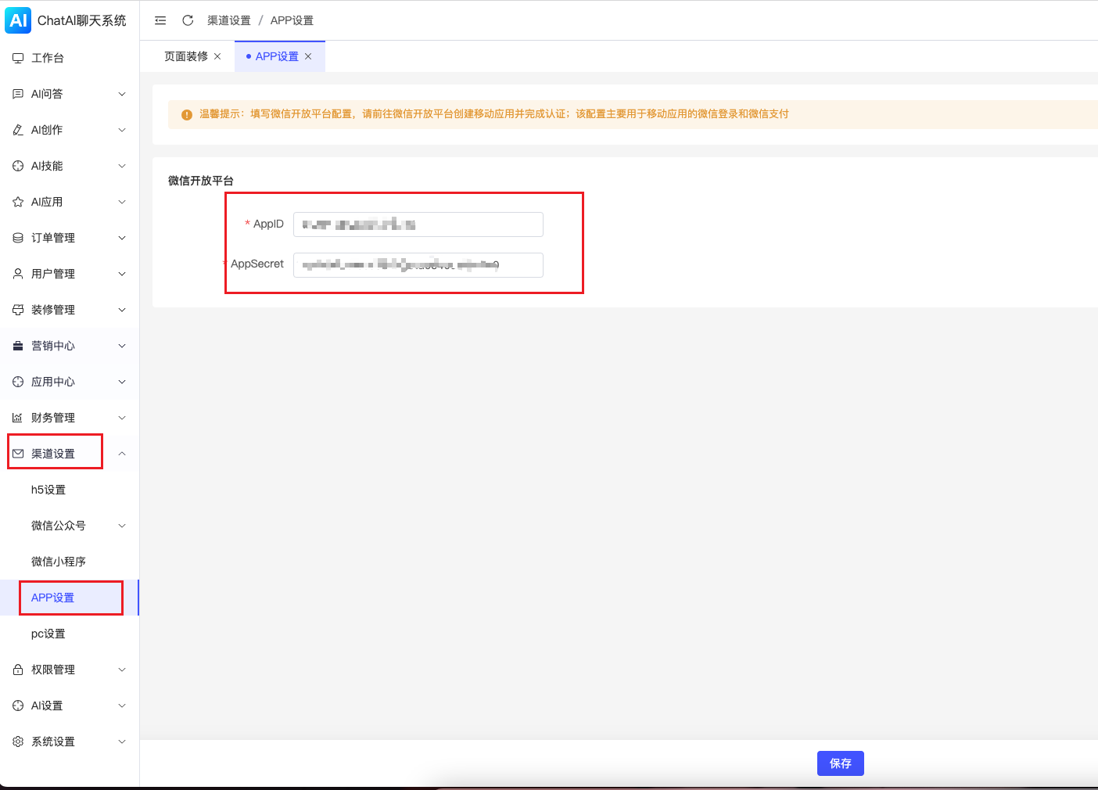
Task: Open the h5设置 submenu item
Action: tap(48, 490)
